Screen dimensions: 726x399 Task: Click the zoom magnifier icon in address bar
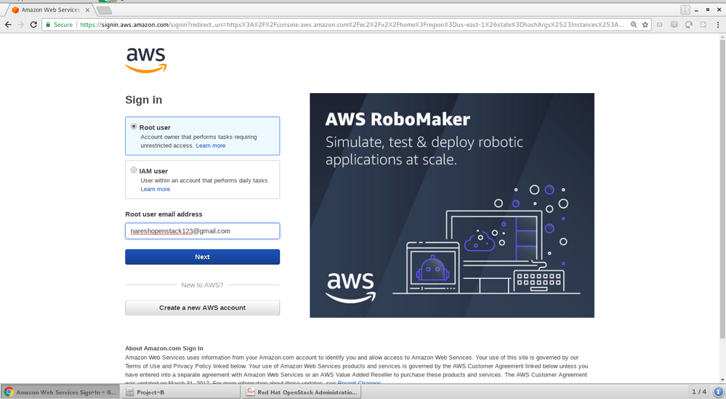(x=634, y=24)
